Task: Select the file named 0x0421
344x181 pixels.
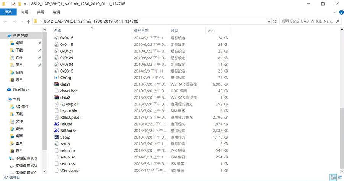Action: [67, 51]
